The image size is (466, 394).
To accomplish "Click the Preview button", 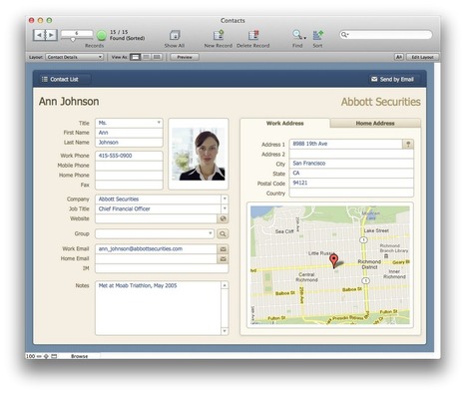I will [x=185, y=57].
